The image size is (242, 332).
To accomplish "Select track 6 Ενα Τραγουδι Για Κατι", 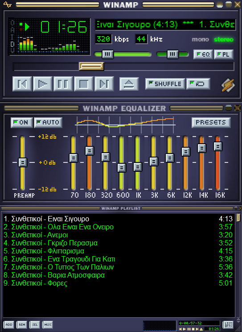I will [x=118, y=259].
